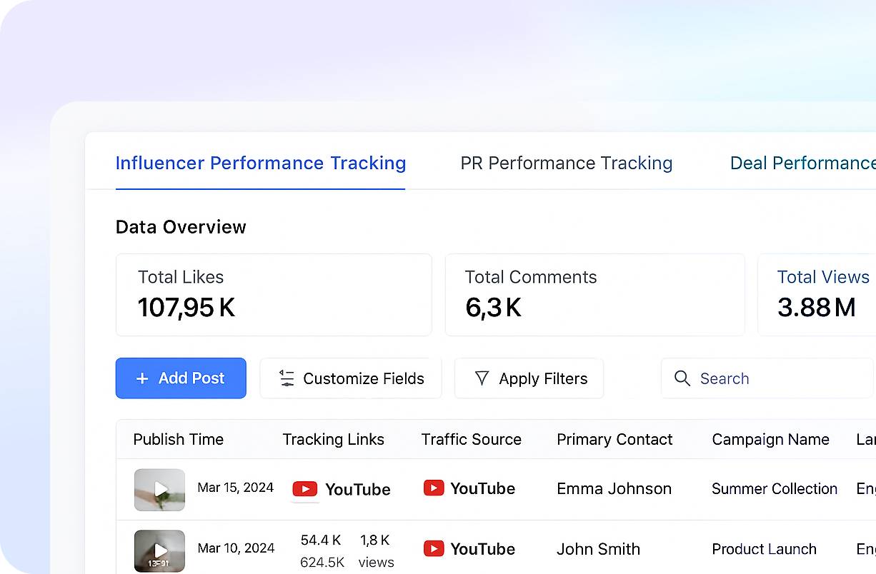Click the funnel icon on Apply Filters
The image size is (876, 574).
click(x=482, y=378)
